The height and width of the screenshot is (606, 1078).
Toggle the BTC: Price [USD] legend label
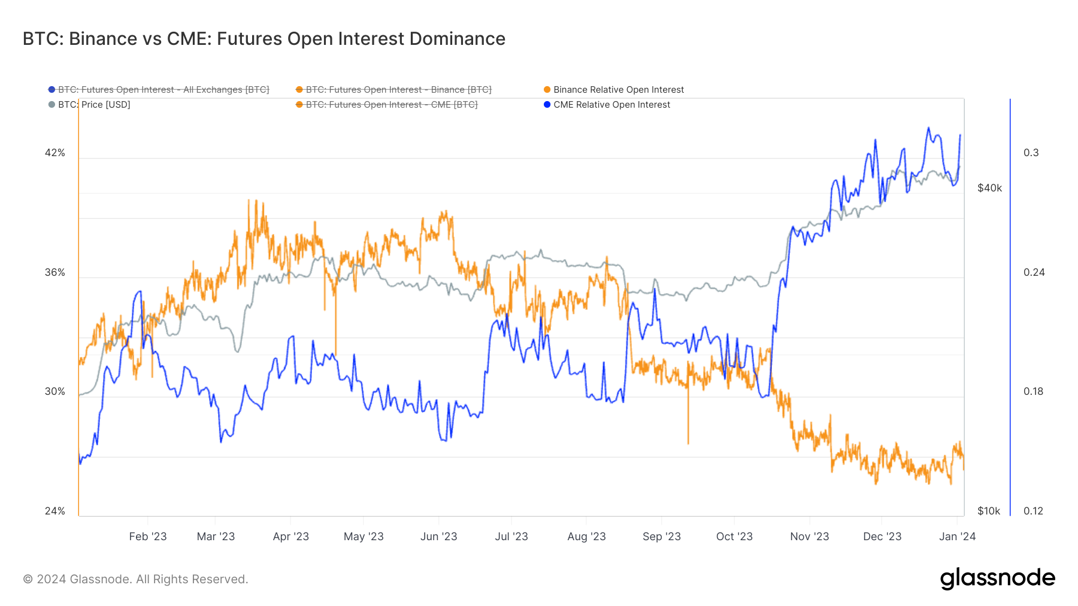coord(94,105)
